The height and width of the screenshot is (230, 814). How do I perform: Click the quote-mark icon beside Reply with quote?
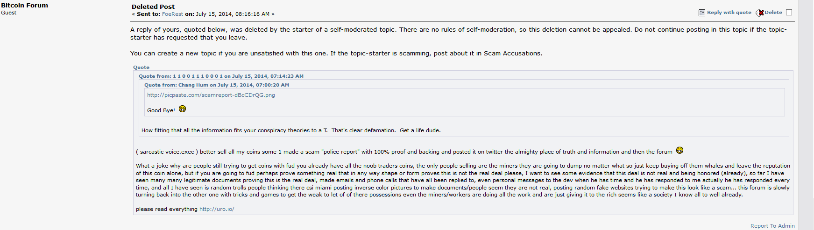tap(701, 13)
